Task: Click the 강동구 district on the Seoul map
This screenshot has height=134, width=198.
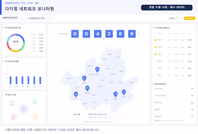Action: coord(132,82)
